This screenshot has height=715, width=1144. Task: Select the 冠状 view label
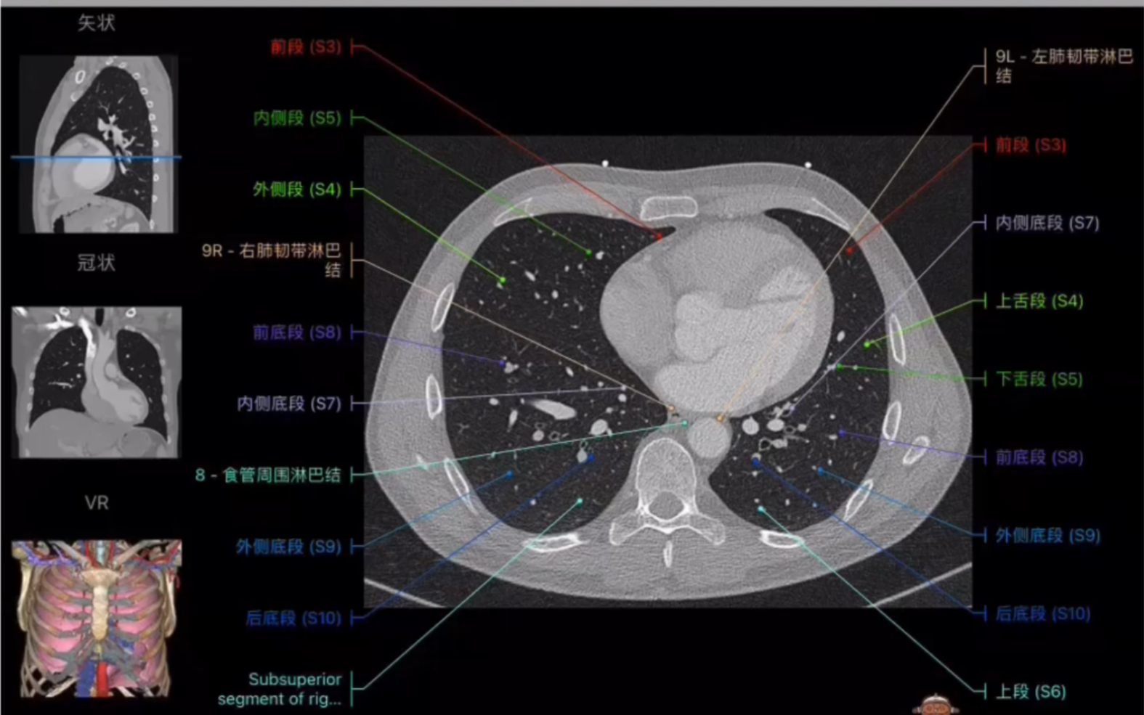[97, 262]
